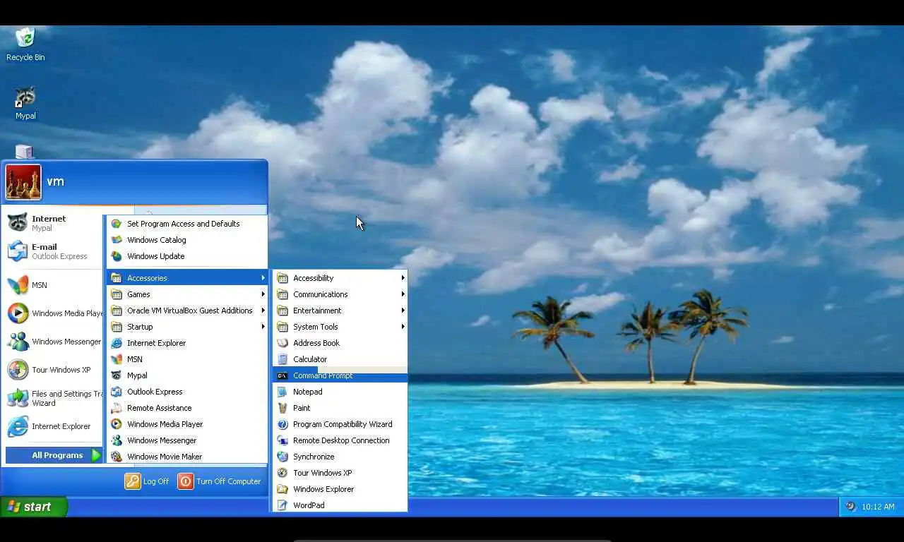Click the 10:12 AM taskbar clock
The image size is (904, 542).
(x=878, y=507)
